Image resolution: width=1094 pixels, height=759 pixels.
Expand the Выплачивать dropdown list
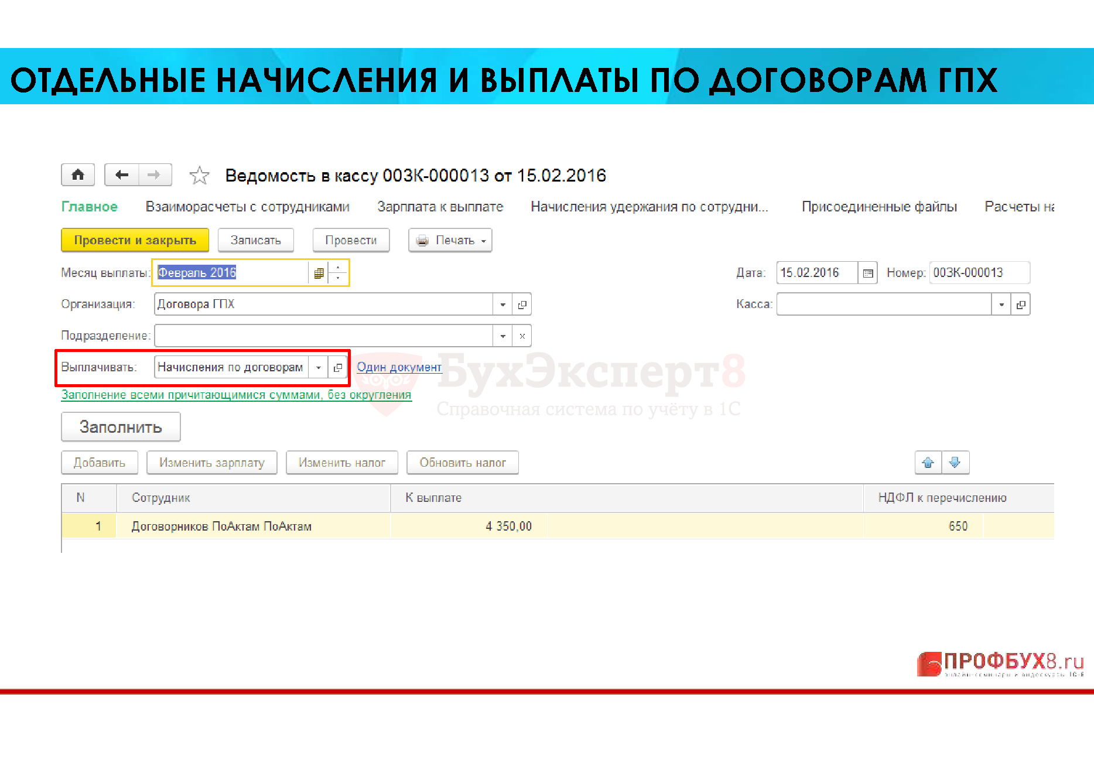318,368
